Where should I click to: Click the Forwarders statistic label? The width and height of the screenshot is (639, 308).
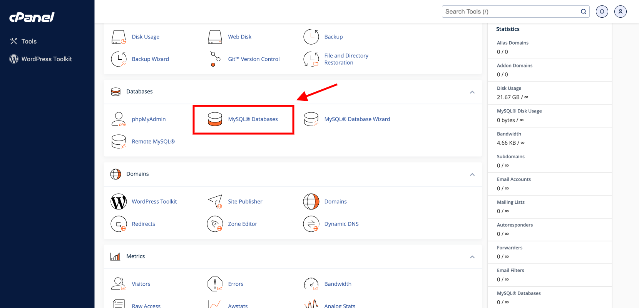pyautogui.click(x=510, y=248)
